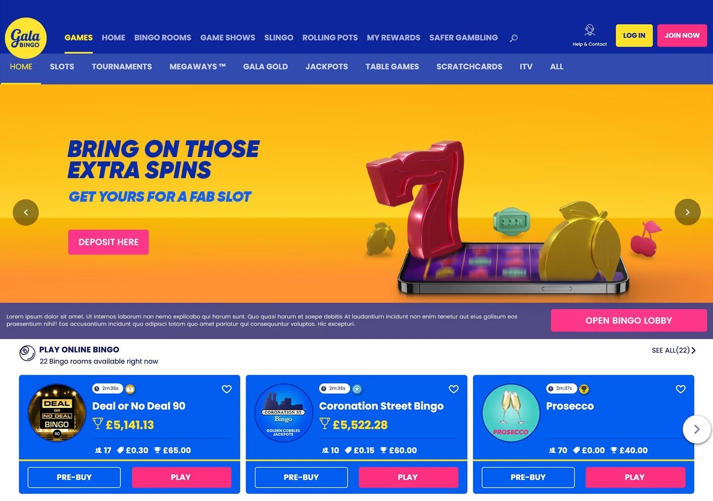Show more bingo rooms with right chevron
The height and width of the screenshot is (501, 713).
click(x=697, y=429)
